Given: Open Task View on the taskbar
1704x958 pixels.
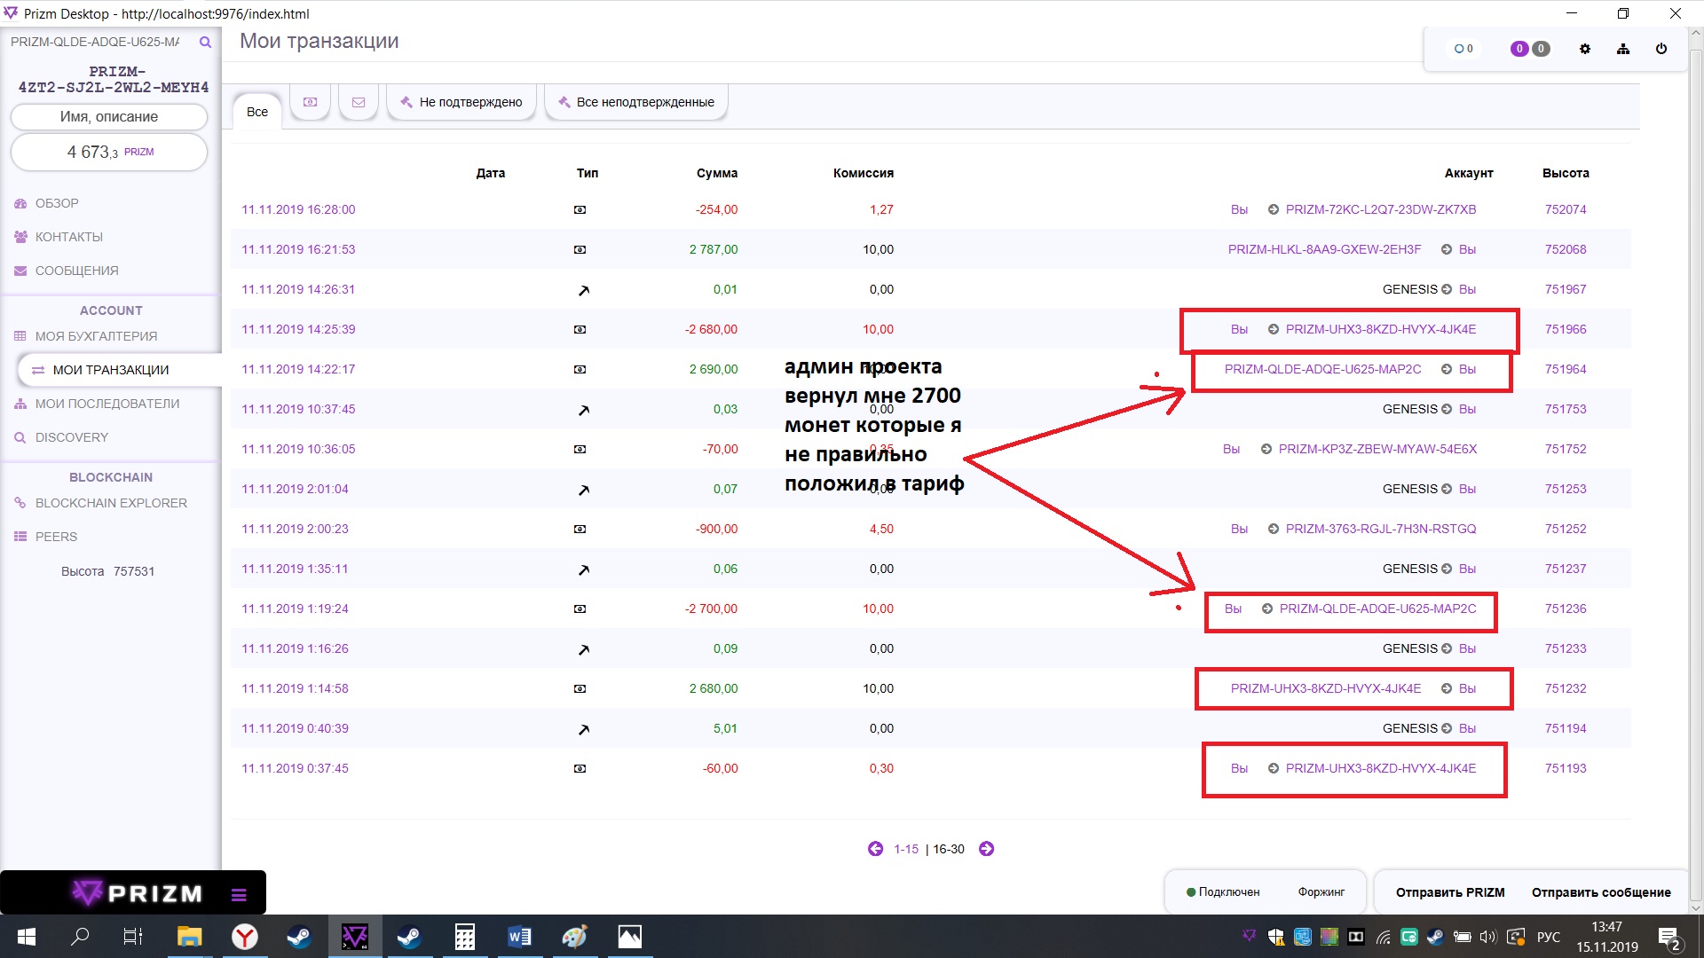Looking at the screenshot, I should 133,937.
